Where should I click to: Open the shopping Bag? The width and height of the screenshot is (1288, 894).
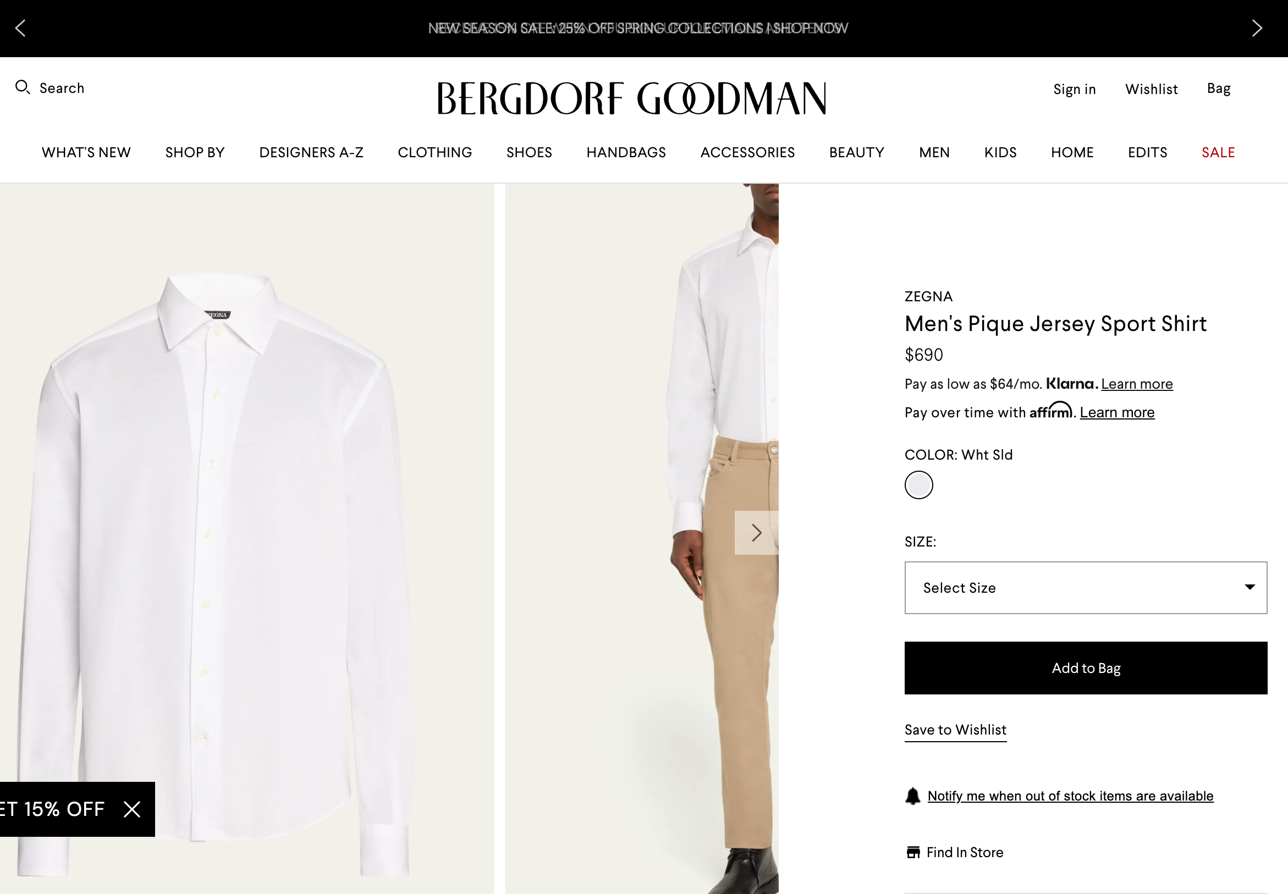click(x=1219, y=88)
